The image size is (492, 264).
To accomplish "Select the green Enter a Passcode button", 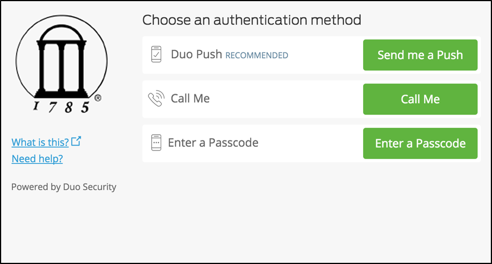I will click(420, 144).
